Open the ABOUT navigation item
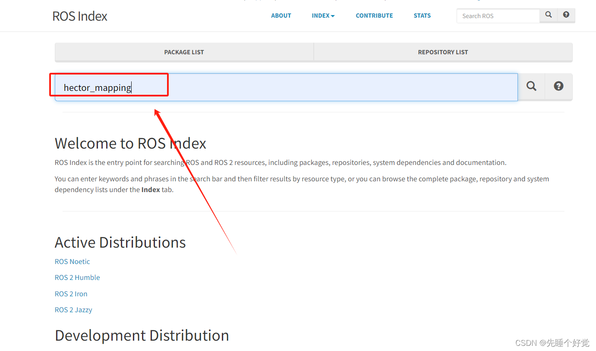 click(281, 16)
